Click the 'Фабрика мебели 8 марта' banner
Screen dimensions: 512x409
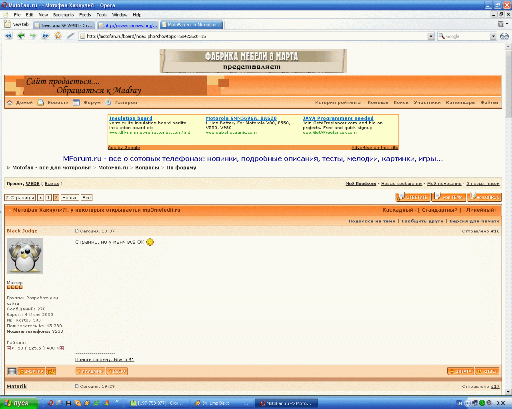253,61
